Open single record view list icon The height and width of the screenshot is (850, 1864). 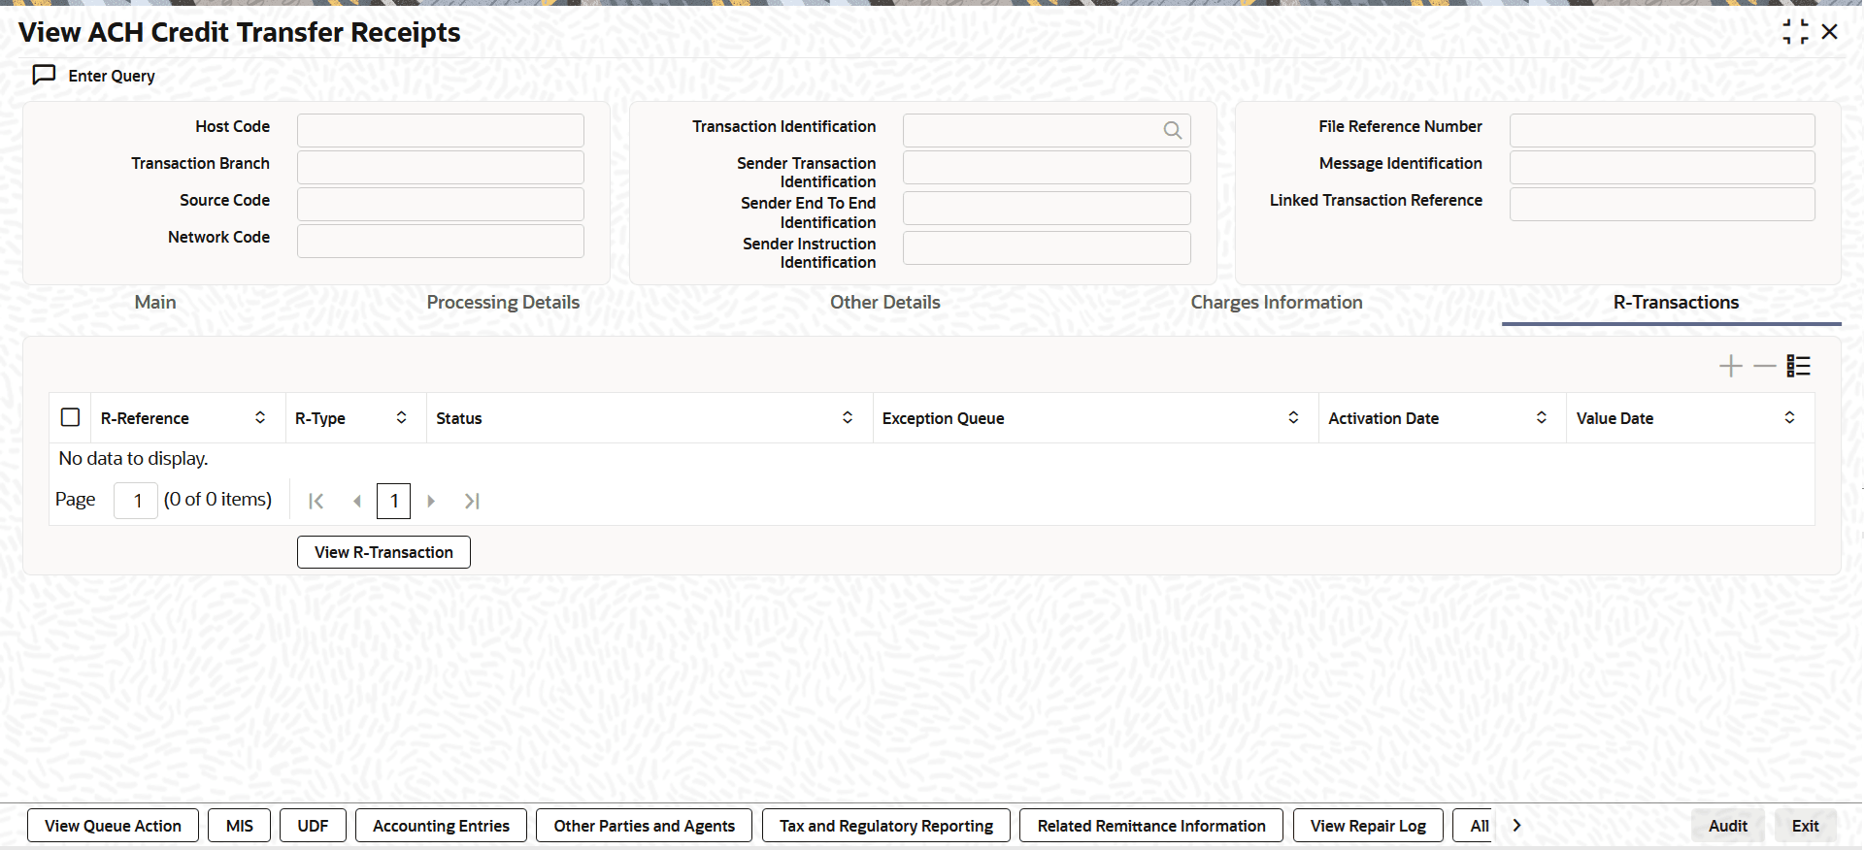pos(1799,366)
